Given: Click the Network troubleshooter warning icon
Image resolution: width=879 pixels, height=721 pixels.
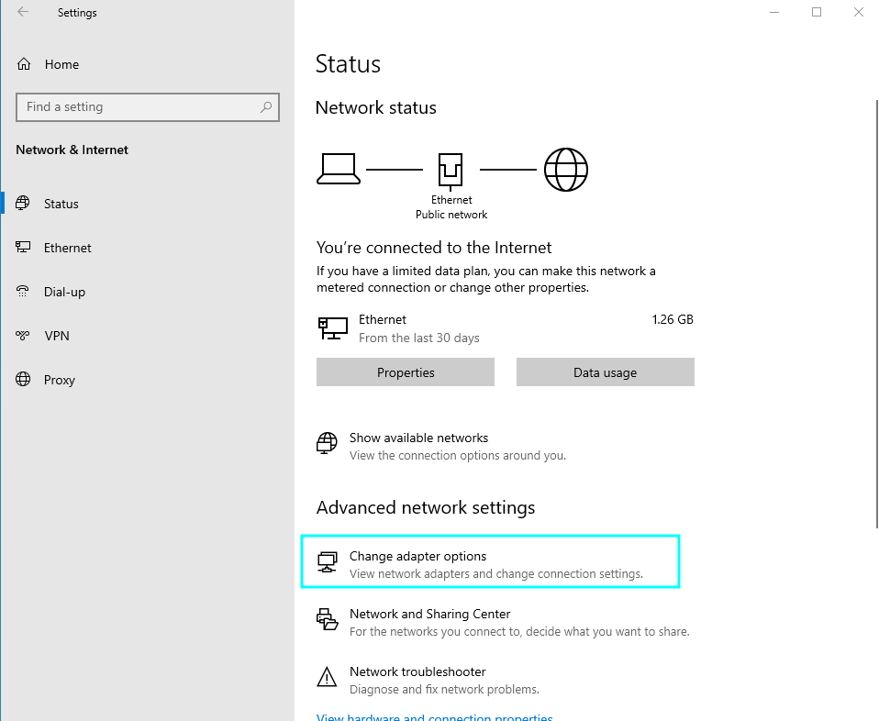Looking at the screenshot, I should tap(327, 677).
